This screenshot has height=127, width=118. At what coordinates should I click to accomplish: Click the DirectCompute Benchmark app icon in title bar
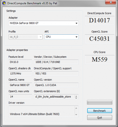click(4, 3)
